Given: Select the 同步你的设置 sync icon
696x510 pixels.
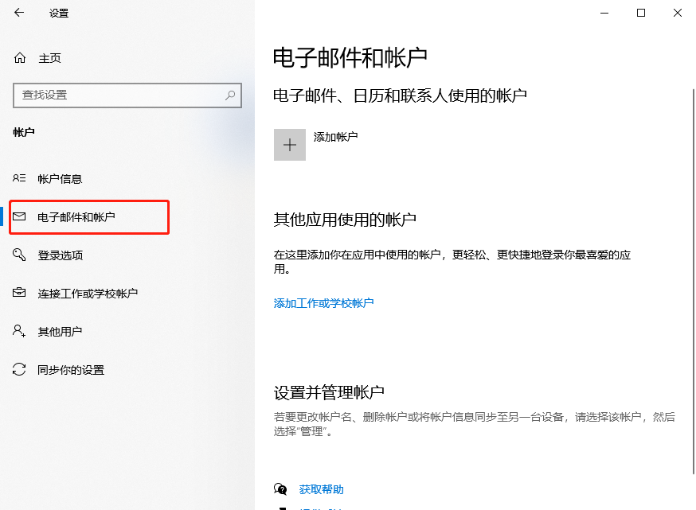Looking at the screenshot, I should [x=19, y=369].
